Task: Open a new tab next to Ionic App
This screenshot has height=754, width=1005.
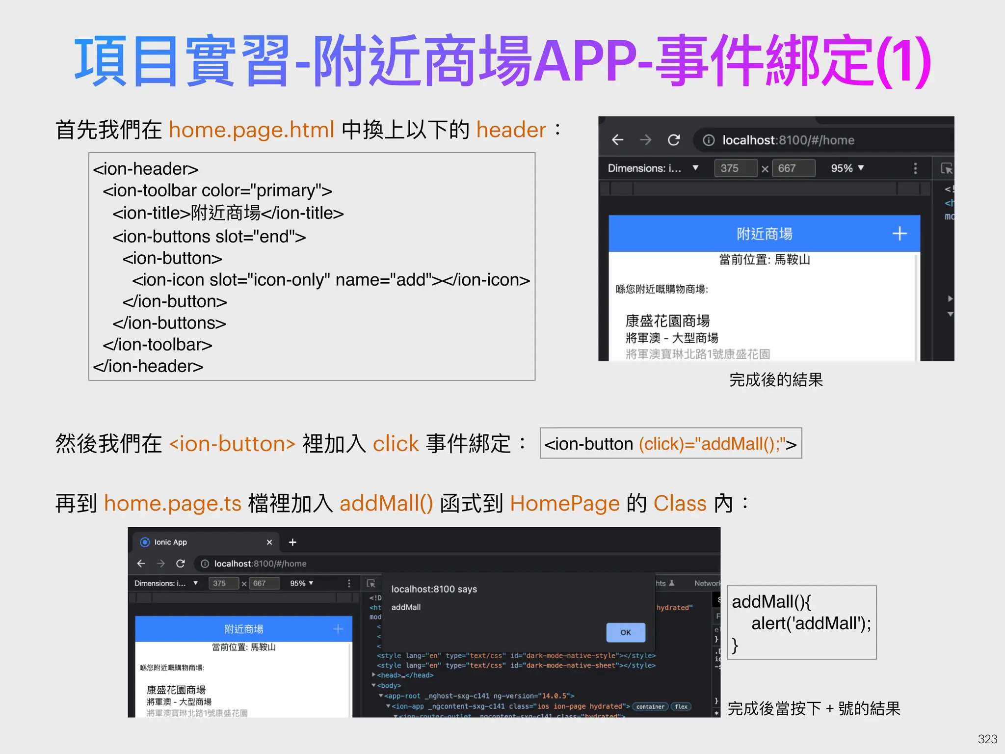Action: click(292, 542)
